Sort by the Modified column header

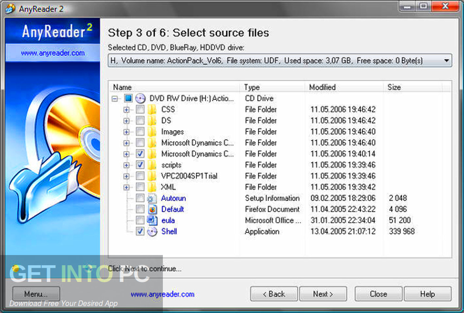[344, 87]
